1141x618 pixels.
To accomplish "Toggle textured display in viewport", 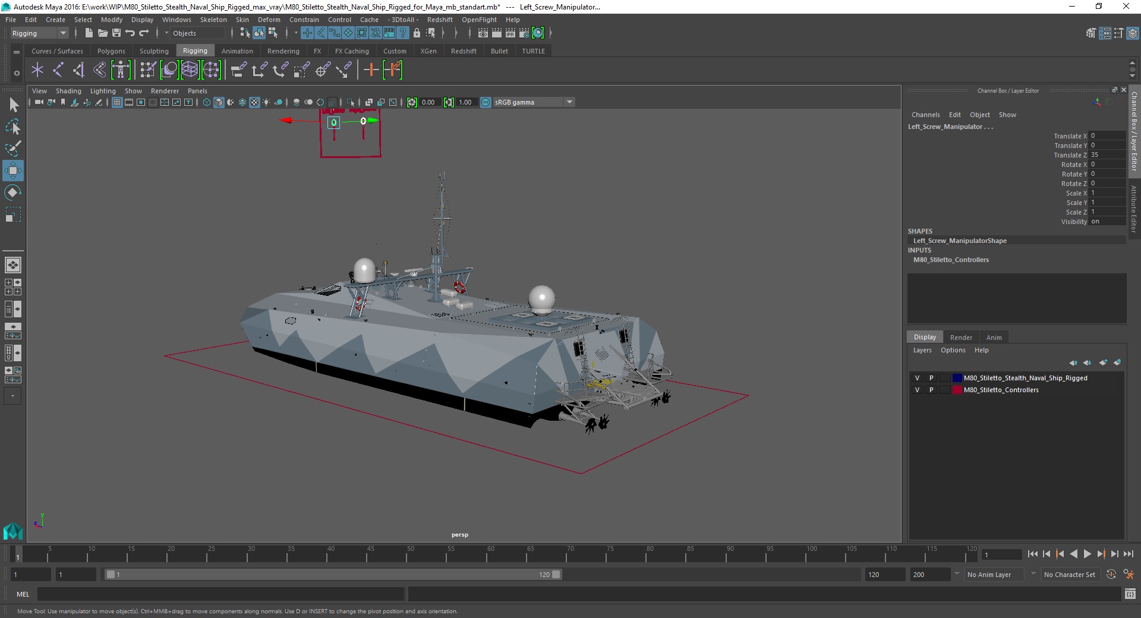I will point(254,102).
